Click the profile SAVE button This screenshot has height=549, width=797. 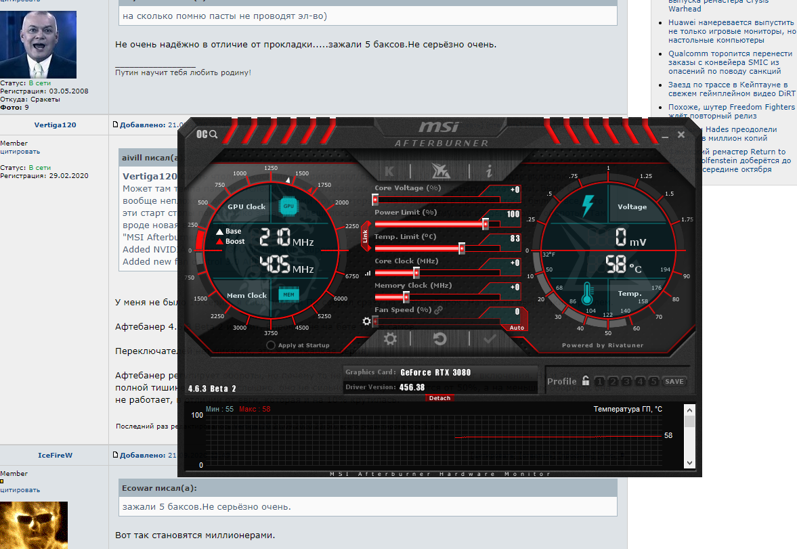(x=674, y=381)
